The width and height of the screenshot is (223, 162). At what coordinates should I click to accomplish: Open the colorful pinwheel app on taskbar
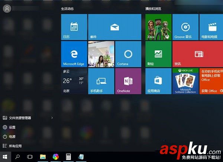click(56, 157)
